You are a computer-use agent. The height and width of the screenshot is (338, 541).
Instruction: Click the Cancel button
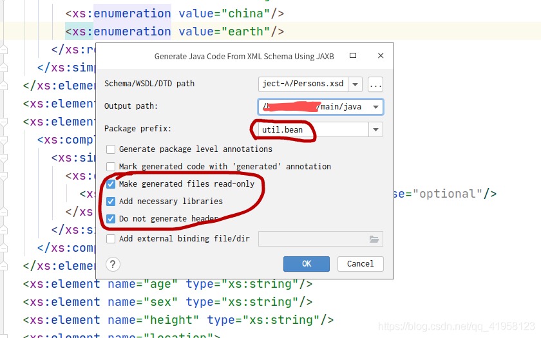[x=360, y=264]
